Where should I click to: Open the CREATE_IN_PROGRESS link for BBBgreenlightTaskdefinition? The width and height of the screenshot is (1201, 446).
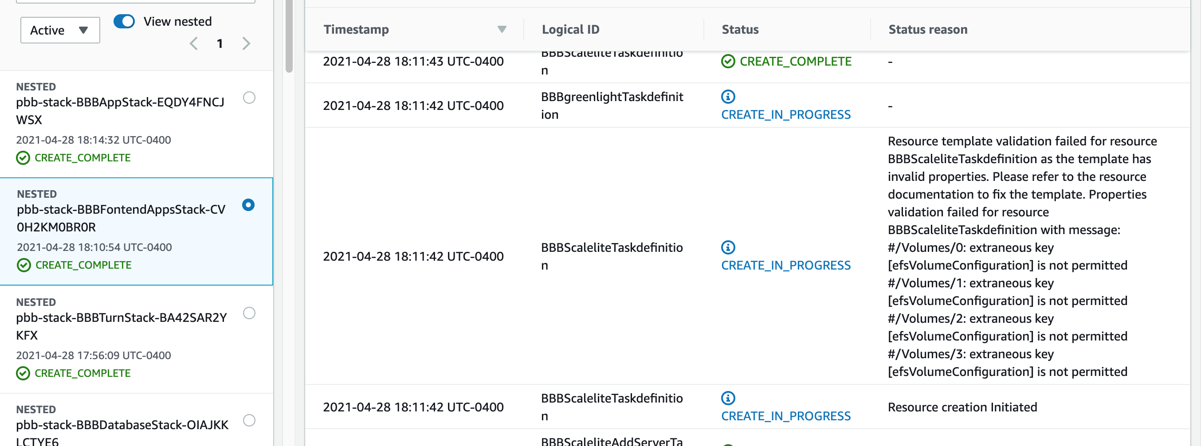point(785,114)
